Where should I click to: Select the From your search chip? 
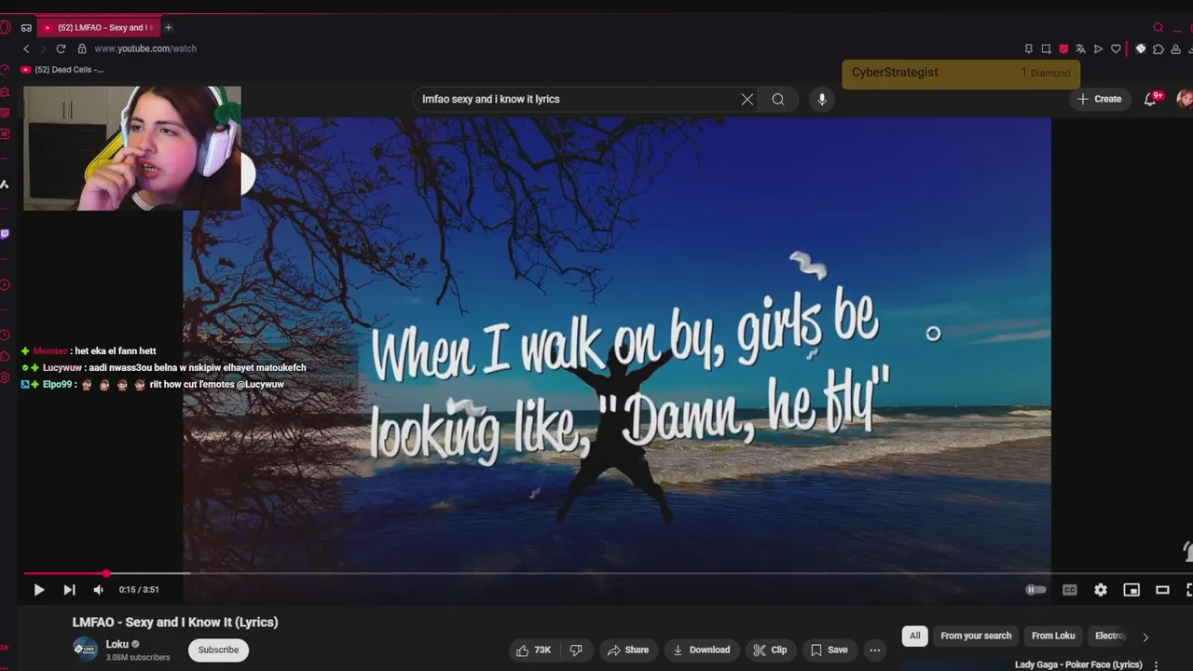click(976, 636)
